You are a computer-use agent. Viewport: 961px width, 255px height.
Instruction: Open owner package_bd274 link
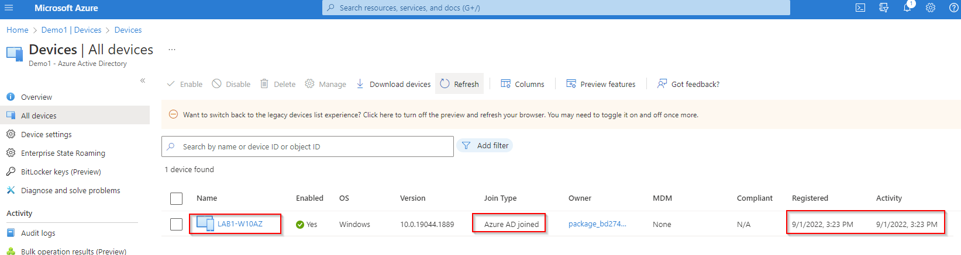[597, 224]
